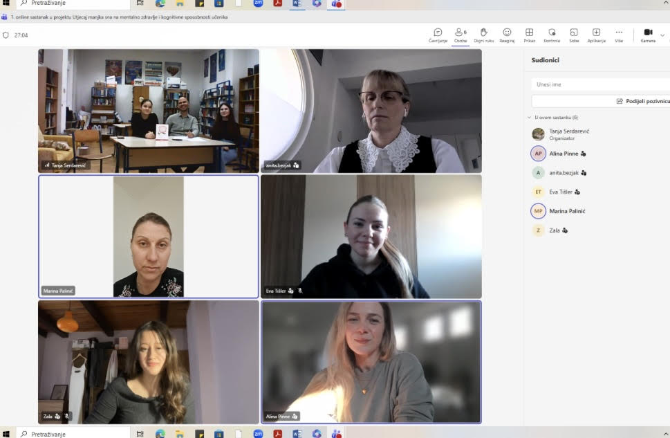Open the Više more options menu
The width and height of the screenshot is (670, 438).
coord(619,35)
